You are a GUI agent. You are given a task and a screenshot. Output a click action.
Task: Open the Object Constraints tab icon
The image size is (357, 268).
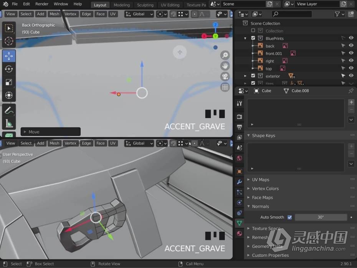click(x=239, y=213)
